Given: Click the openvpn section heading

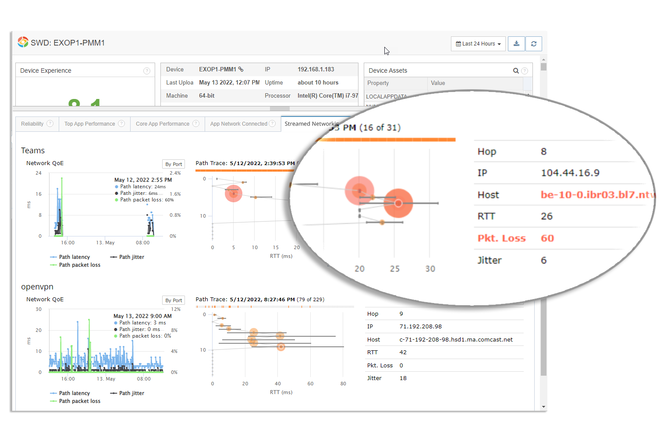Looking at the screenshot, I should [37, 287].
